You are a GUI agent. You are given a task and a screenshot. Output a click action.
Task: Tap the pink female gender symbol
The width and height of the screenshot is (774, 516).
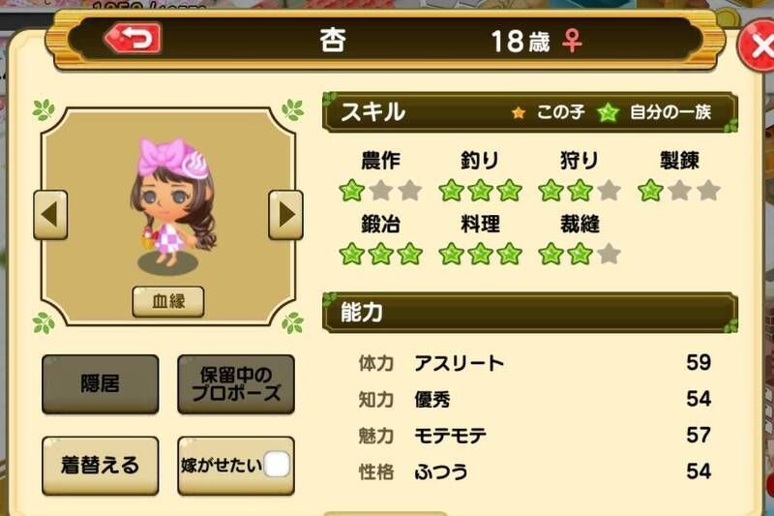(x=572, y=41)
